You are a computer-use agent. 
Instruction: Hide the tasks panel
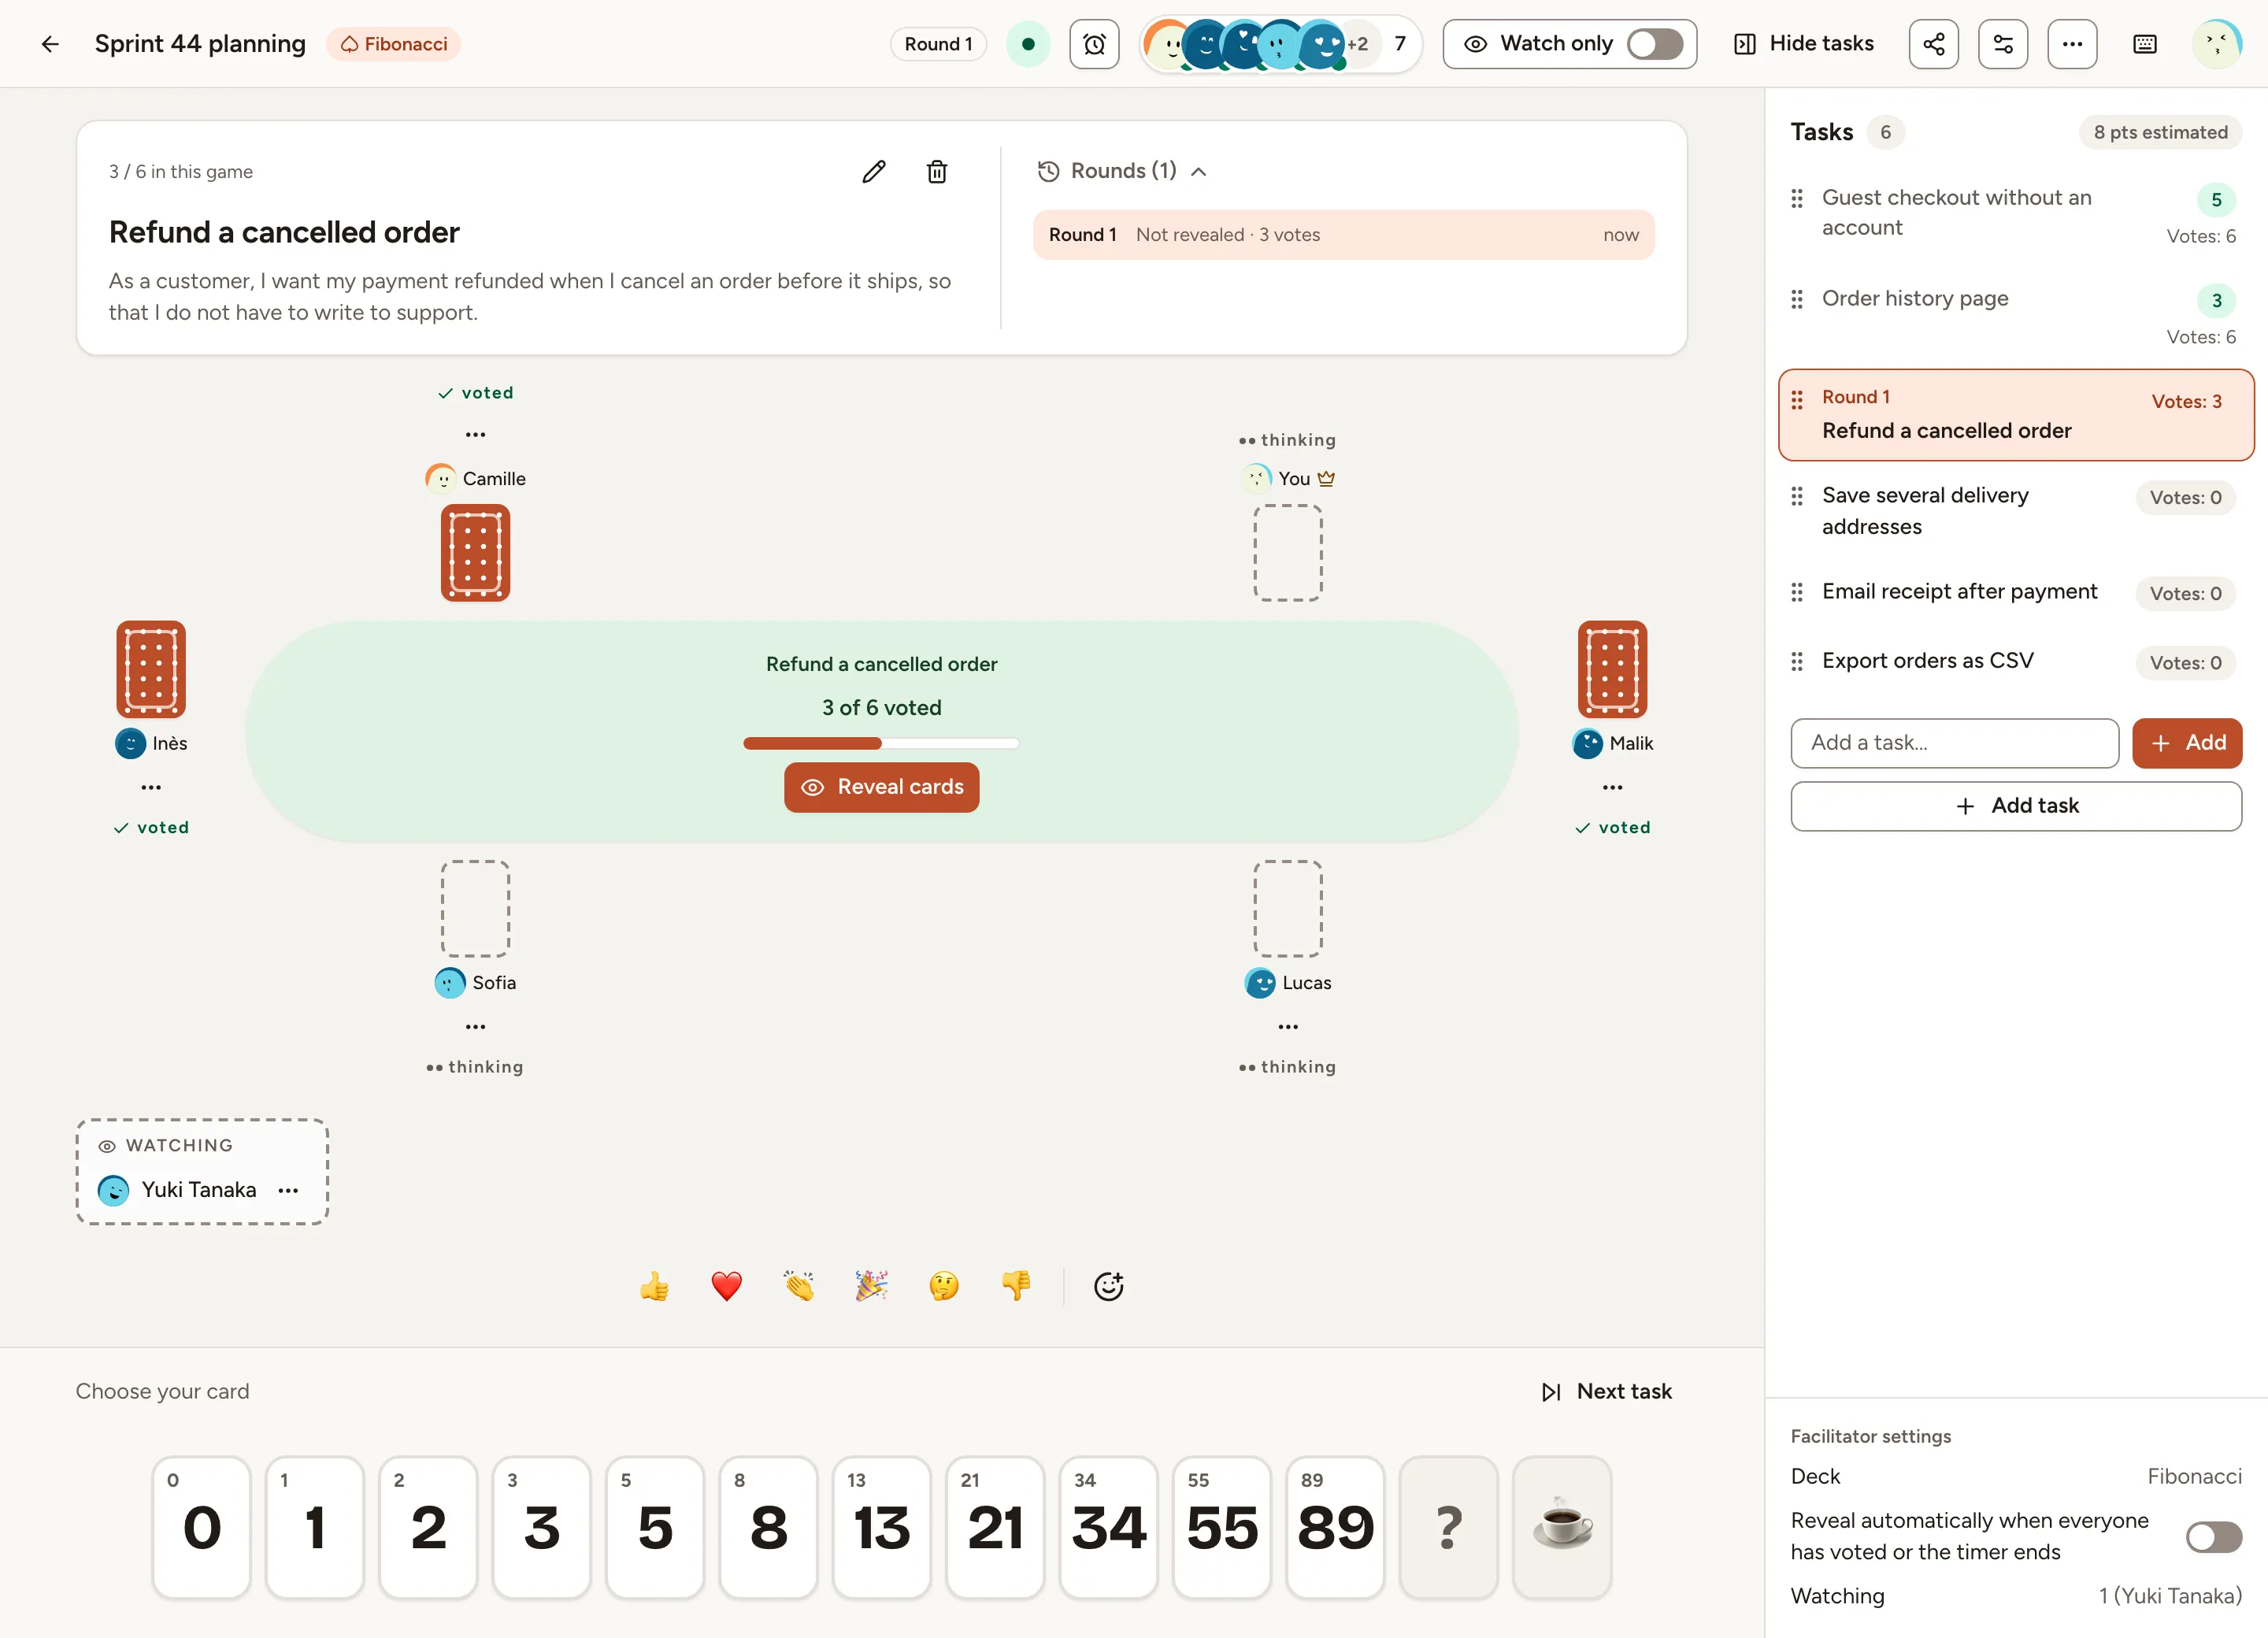pos(1803,44)
